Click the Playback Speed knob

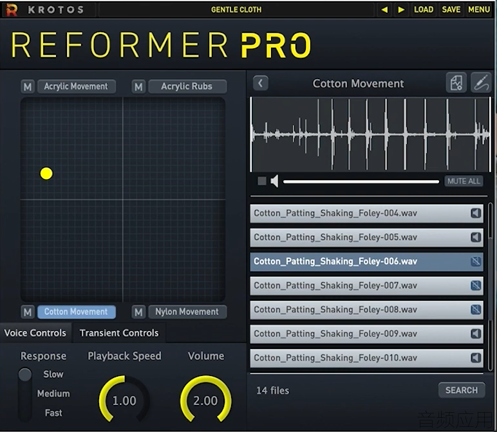124,400
